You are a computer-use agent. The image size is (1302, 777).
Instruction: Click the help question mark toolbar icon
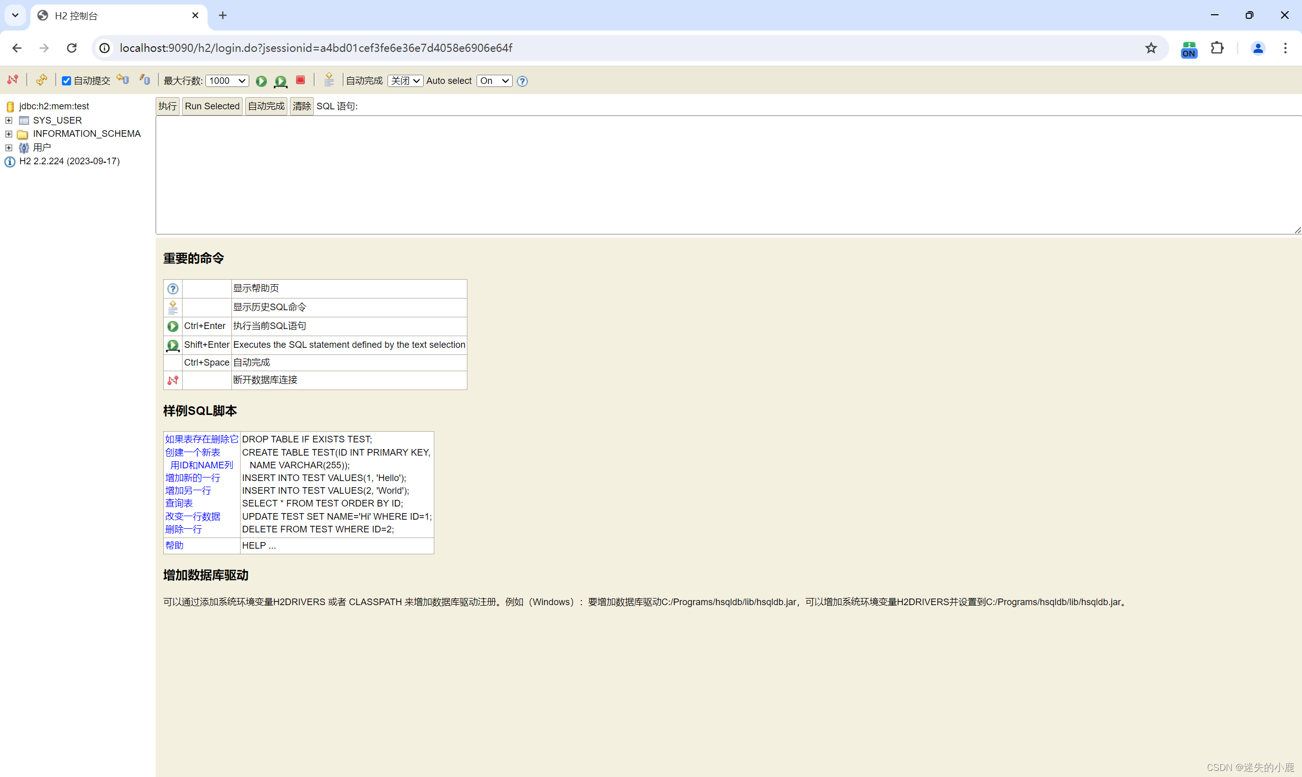pos(522,81)
